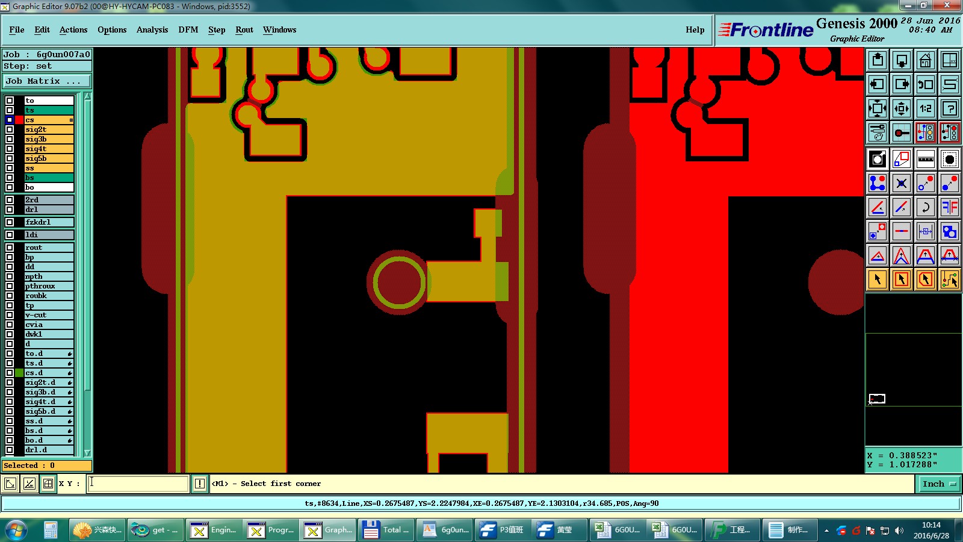Open the Total Commander taskbar item

click(x=386, y=530)
